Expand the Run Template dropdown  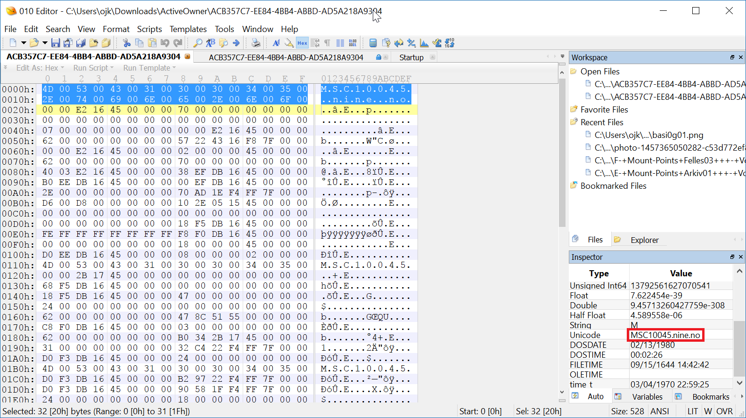149,68
